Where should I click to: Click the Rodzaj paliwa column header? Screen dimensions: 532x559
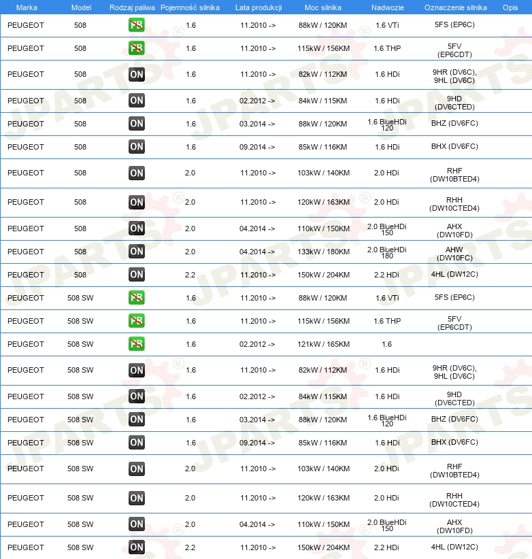point(132,7)
